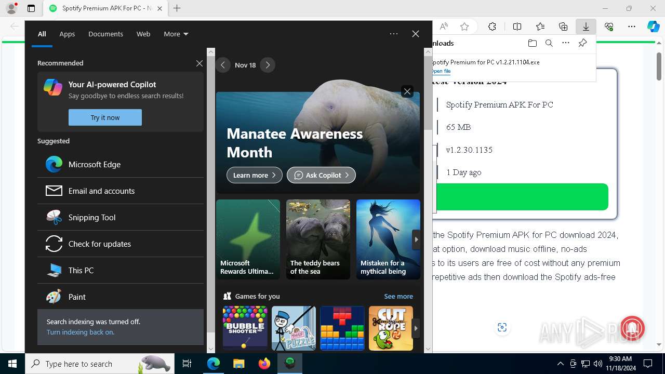Click the taskbar search box
This screenshot has width=665, height=374.
point(99,364)
